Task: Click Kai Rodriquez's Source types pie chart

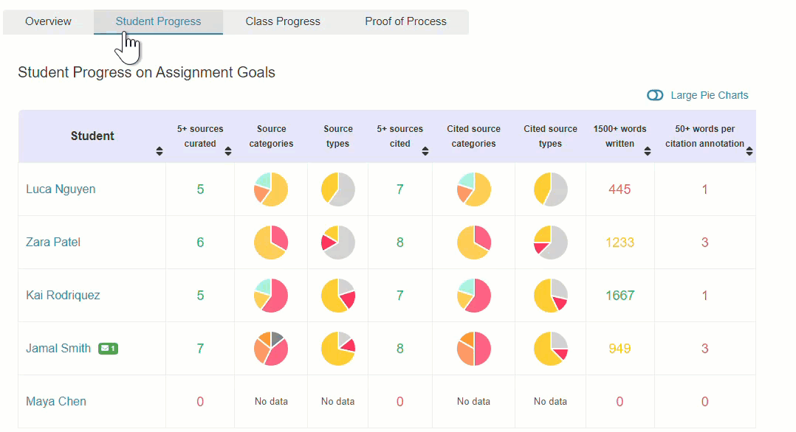Action: pos(337,295)
